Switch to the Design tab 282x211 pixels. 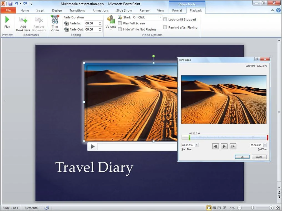(57, 11)
